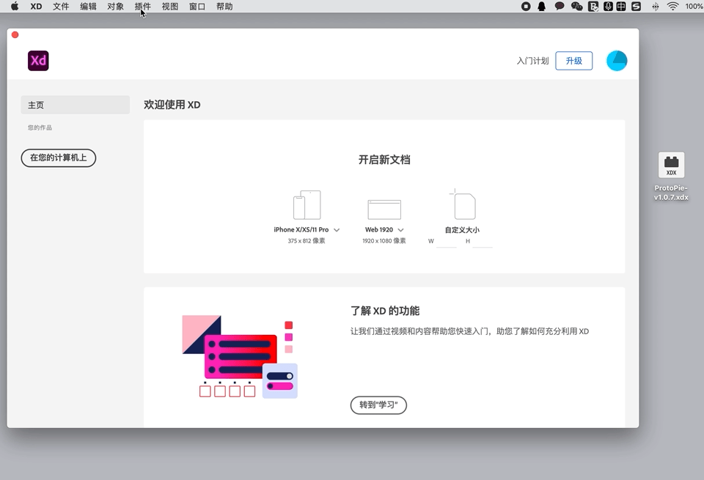Open the 插件 plugins menu
The width and height of the screenshot is (704, 480).
point(143,7)
